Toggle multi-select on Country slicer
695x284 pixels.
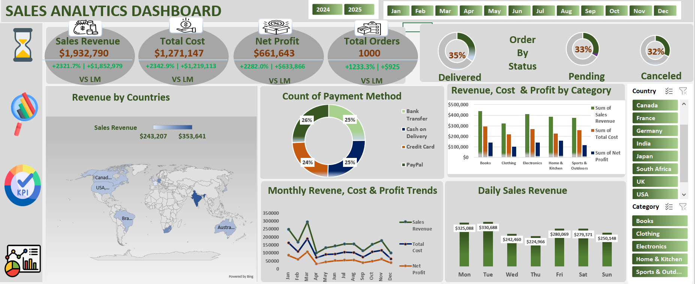[669, 91]
